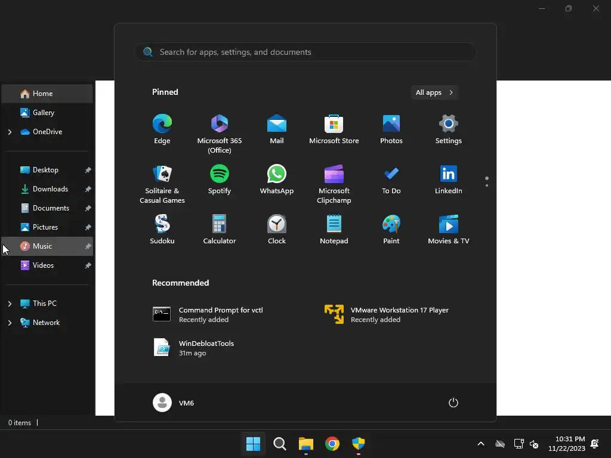611x458 pixels.
Task: Expand the Network tree node
Action: coord(10,323)
